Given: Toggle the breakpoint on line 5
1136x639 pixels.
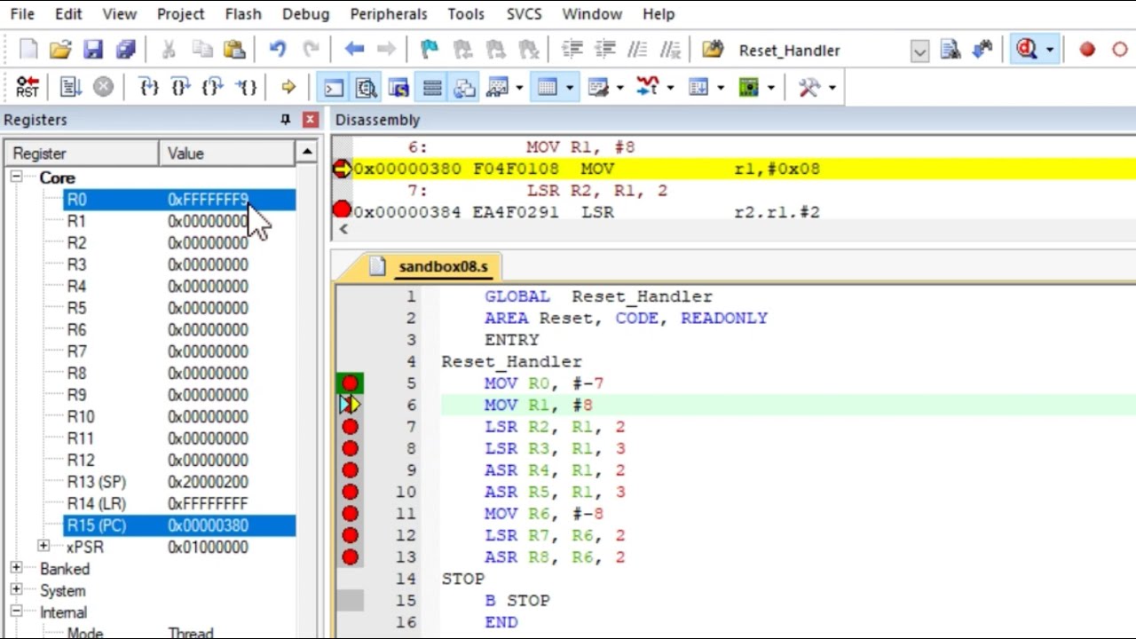Looking at the screenshot, I should 350,383.
